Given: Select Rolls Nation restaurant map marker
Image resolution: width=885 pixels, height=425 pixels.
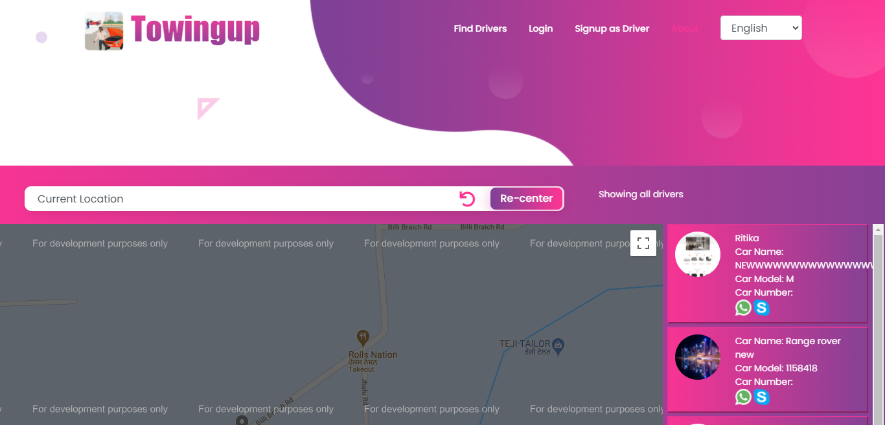Looking at the screenshot, I should click(363, 337).
